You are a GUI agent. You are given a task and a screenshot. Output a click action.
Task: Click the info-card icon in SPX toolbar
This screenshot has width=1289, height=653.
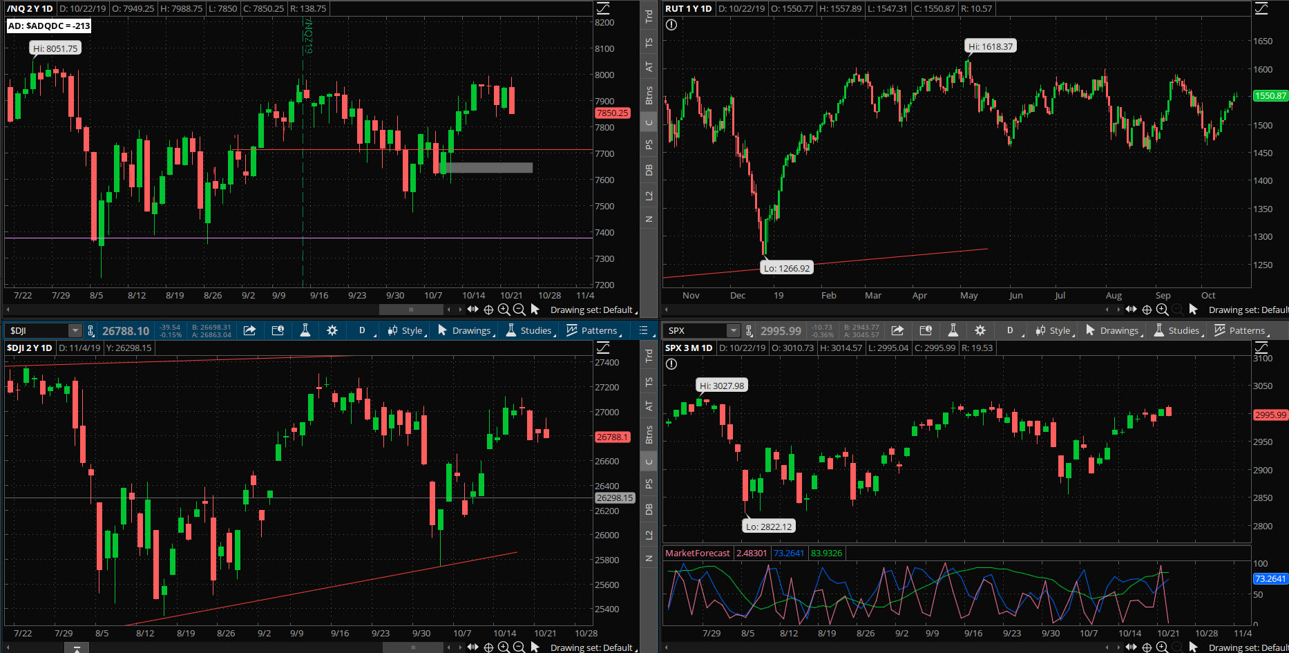coord(926,330)
